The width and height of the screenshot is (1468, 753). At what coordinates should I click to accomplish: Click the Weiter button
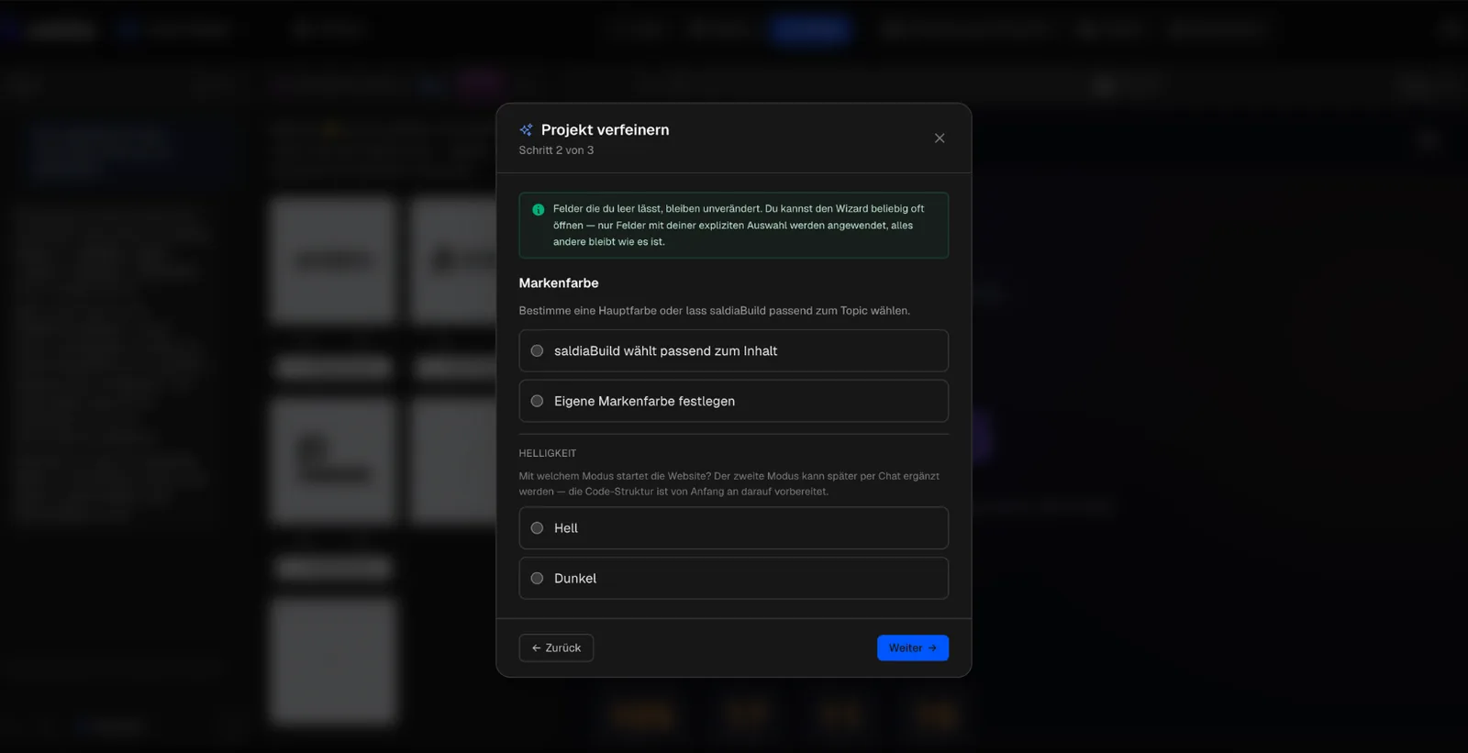(912, 648)
